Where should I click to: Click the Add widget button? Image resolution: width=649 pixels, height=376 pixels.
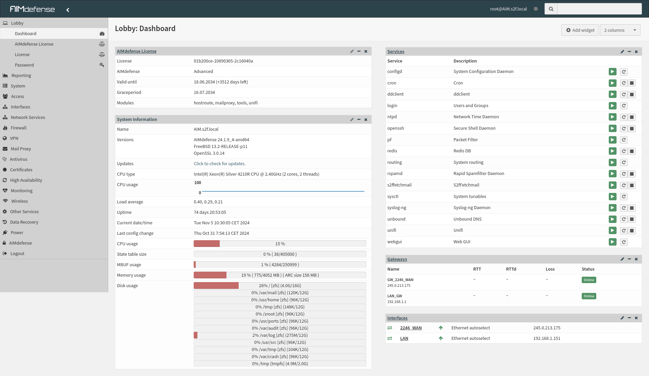[x=580, y=30]
